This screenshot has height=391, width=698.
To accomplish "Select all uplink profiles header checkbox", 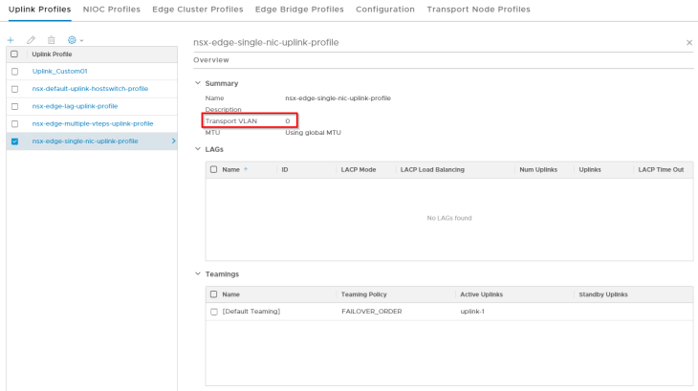I will click(14, 54).
